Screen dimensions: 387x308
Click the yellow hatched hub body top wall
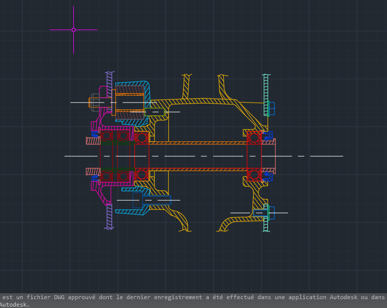(202, 101)
